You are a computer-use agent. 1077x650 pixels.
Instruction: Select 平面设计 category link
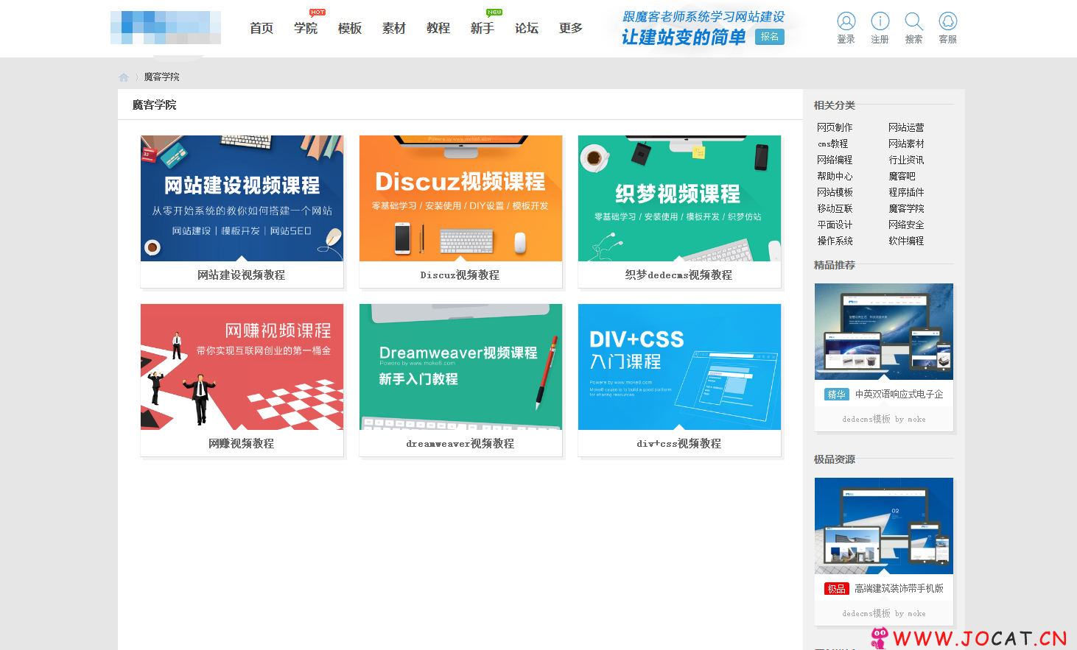coord(835,225)
